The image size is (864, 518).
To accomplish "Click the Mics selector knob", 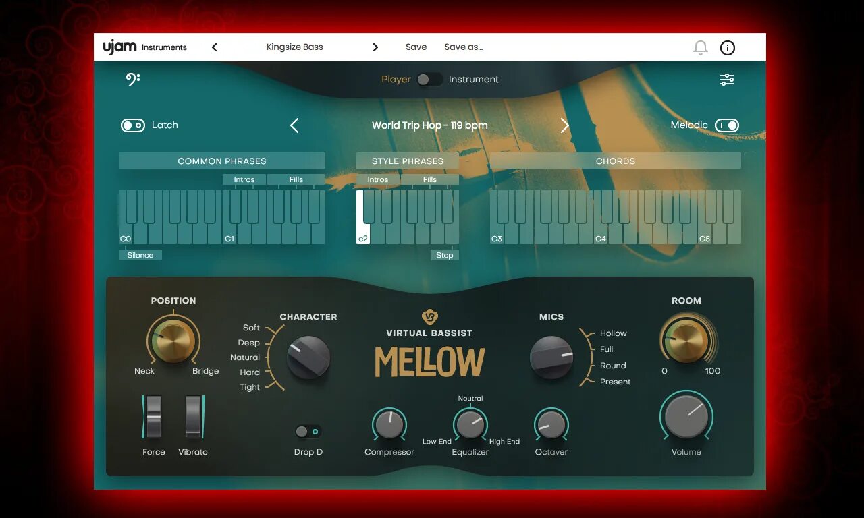I will 551,357.
